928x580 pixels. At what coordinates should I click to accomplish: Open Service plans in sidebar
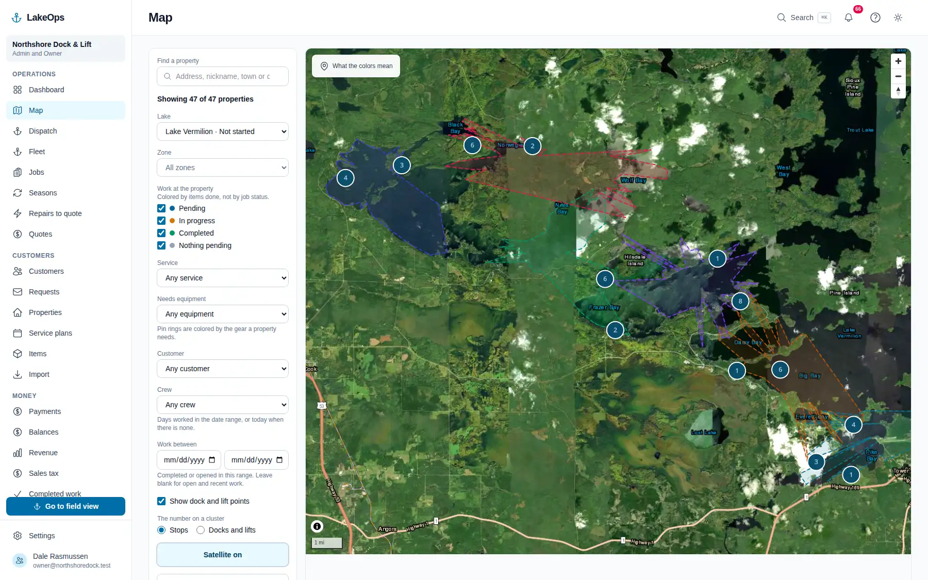(65, 333)
